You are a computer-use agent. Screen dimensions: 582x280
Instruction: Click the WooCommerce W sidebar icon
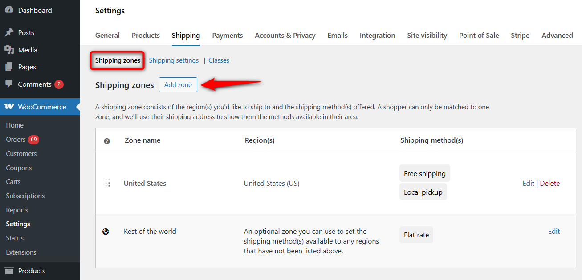(9, 107)
